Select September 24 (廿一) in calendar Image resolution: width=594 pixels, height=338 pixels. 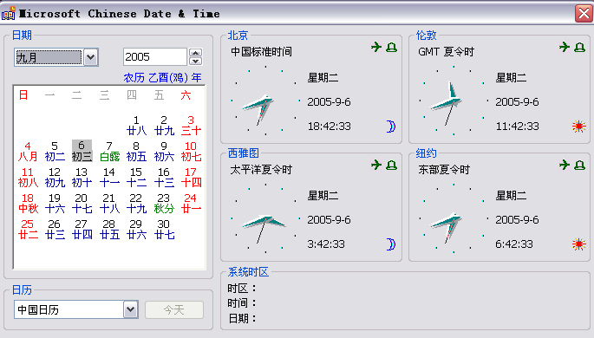[191, 204]
